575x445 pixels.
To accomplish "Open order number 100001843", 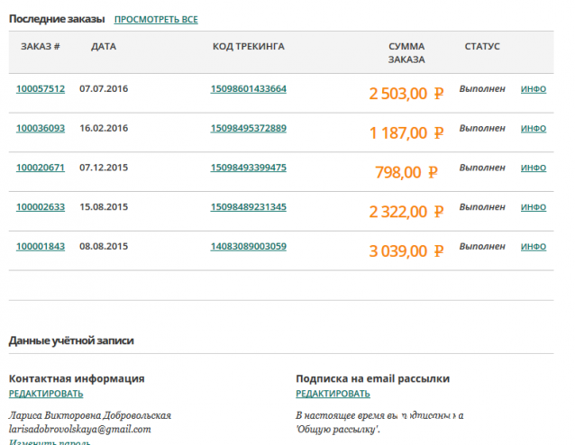I will (x=41, y=247).
